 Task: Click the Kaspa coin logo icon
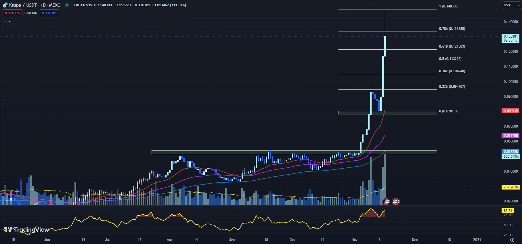tap(5, 5)
